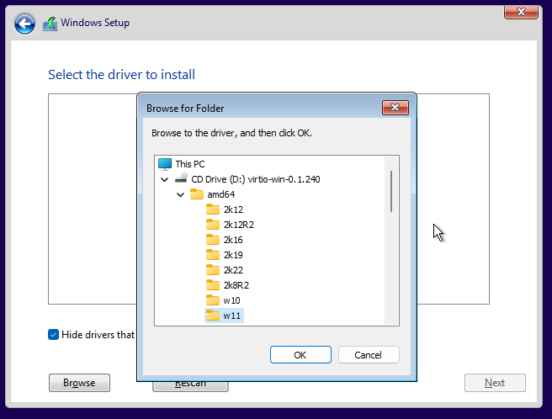Select the 2k22 folder name

click(x=233, y=270)
